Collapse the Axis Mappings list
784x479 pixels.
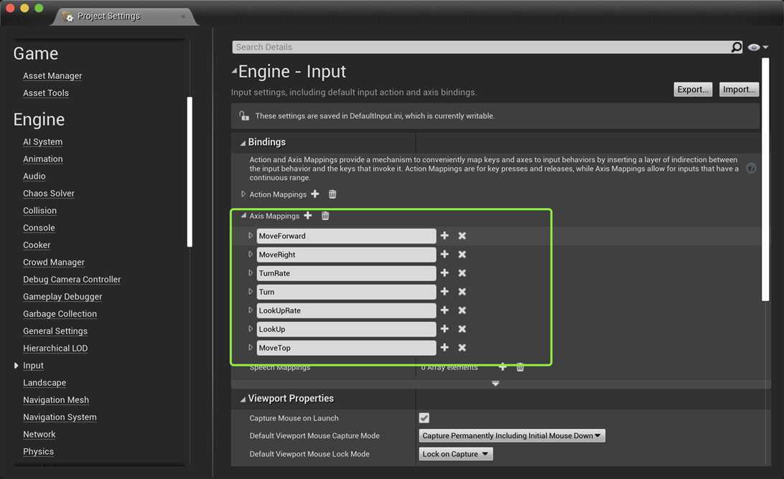243,215
